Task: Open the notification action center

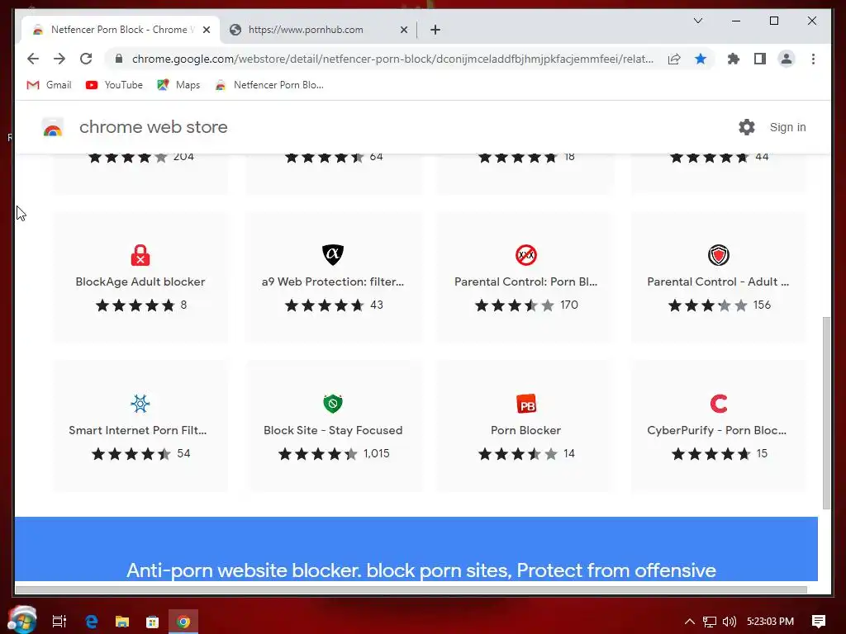Action: tap(819, 622)
